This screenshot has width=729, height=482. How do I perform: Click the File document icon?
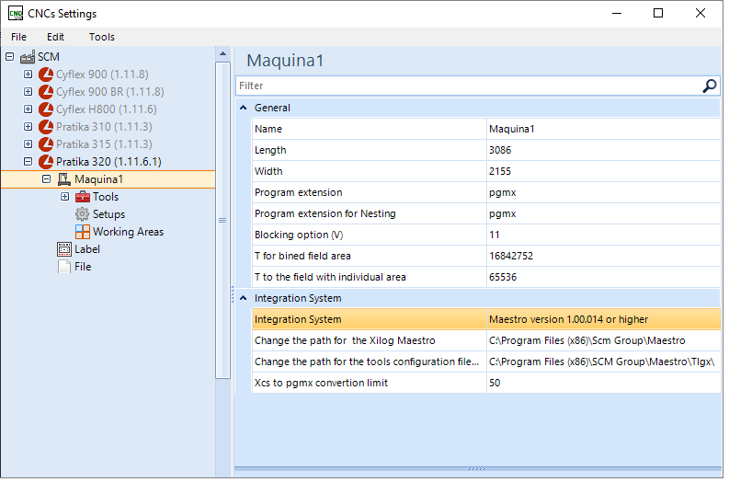click(x=64, y=267)
